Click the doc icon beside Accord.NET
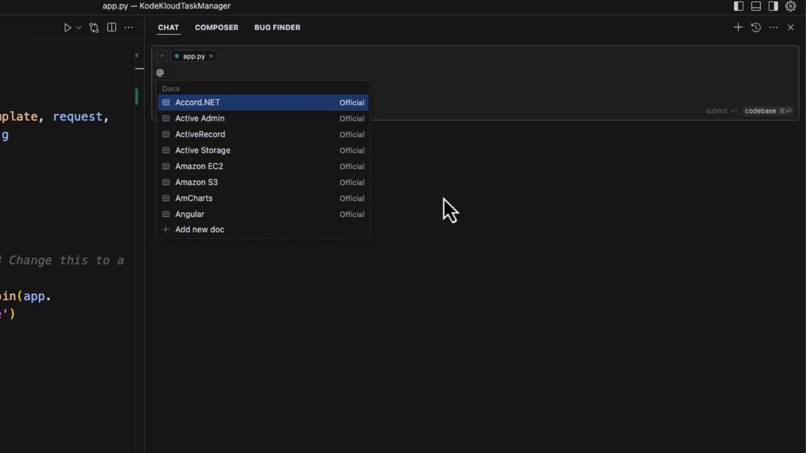This screenshot has width=806, height=453. coord(166,103)
